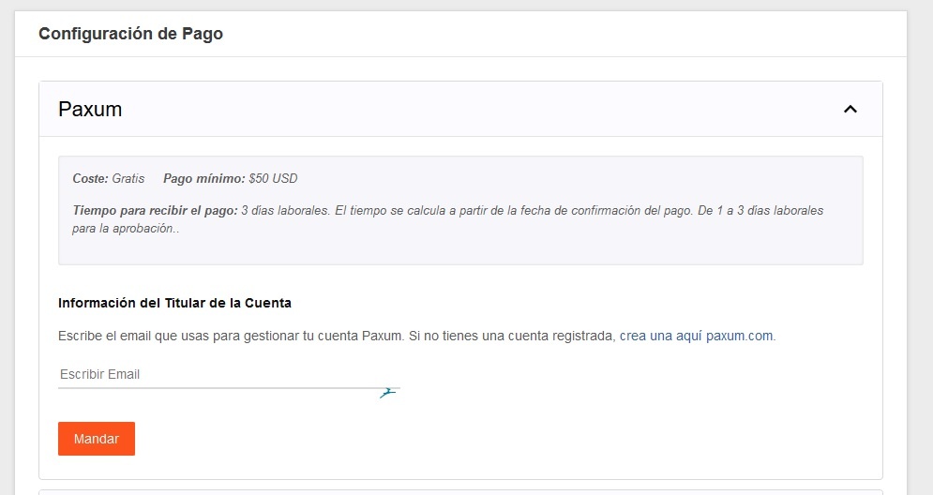Click Información del Titular de la Cuenta heading
The width and height of the screenshot is (933, 495).
pyautogui.click(x=174, y=303)
